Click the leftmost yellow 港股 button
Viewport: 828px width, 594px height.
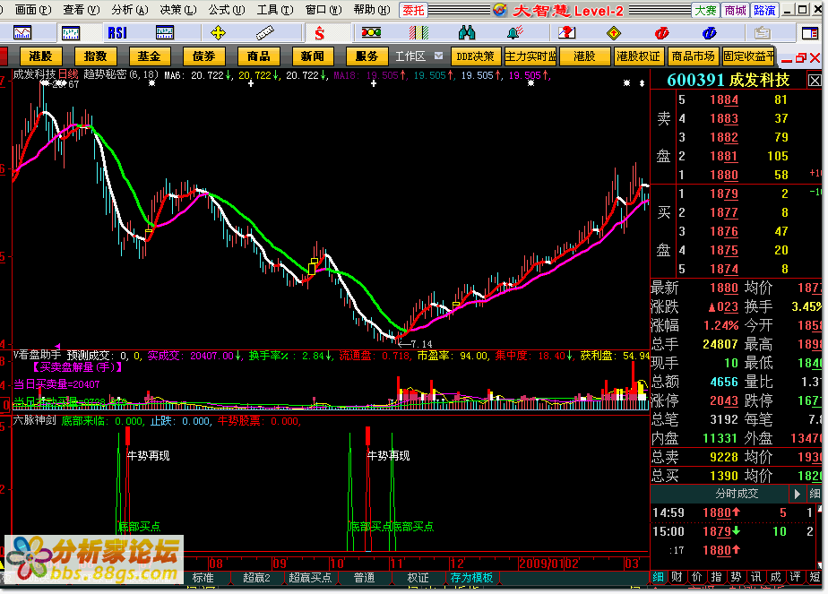pos(40,56)
